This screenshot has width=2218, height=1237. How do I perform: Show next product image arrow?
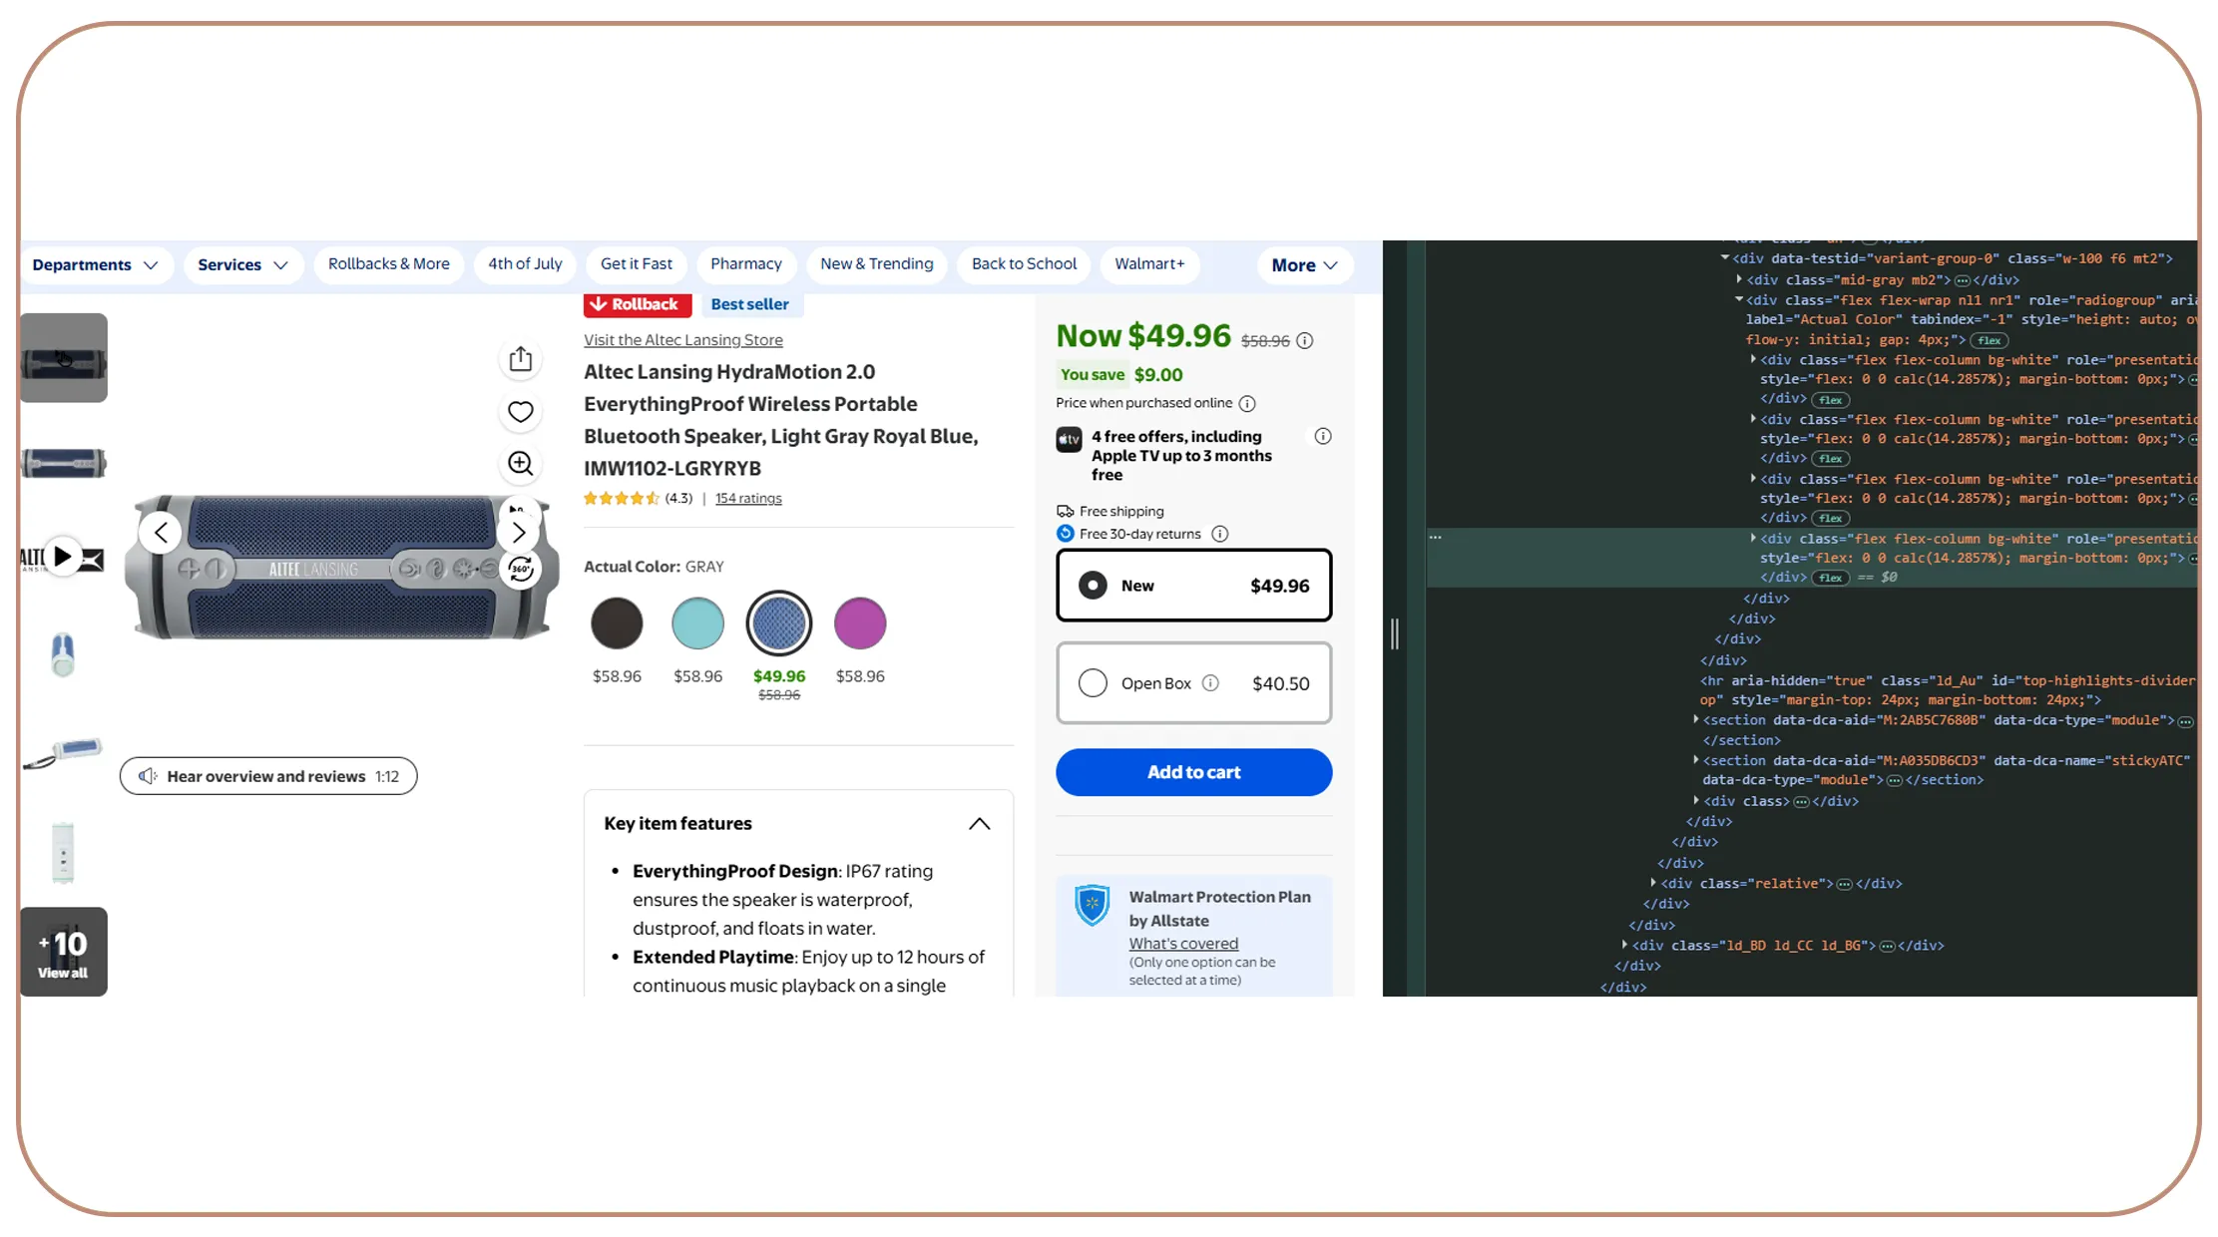pyautogui.click(x=519, y=533)
